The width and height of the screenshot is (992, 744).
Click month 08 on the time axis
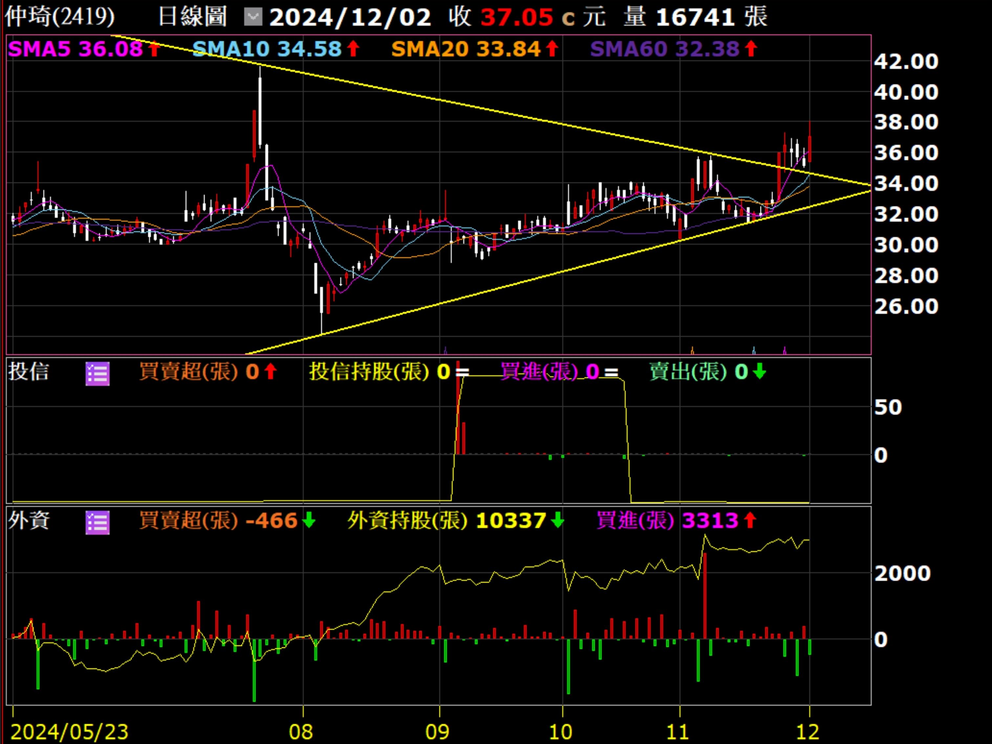(x=300, y=732)
